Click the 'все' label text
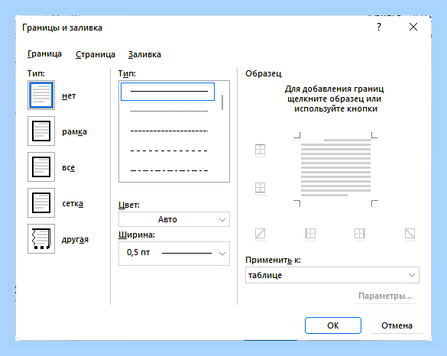 click(69, 167)
